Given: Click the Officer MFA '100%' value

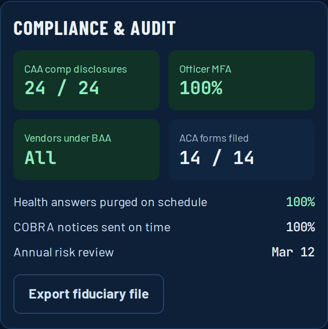Looking at the screenshot, I should tap(201, 88).
